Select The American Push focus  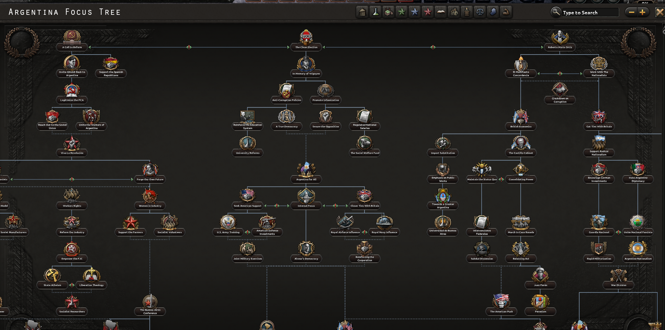(x=501, y=305)
